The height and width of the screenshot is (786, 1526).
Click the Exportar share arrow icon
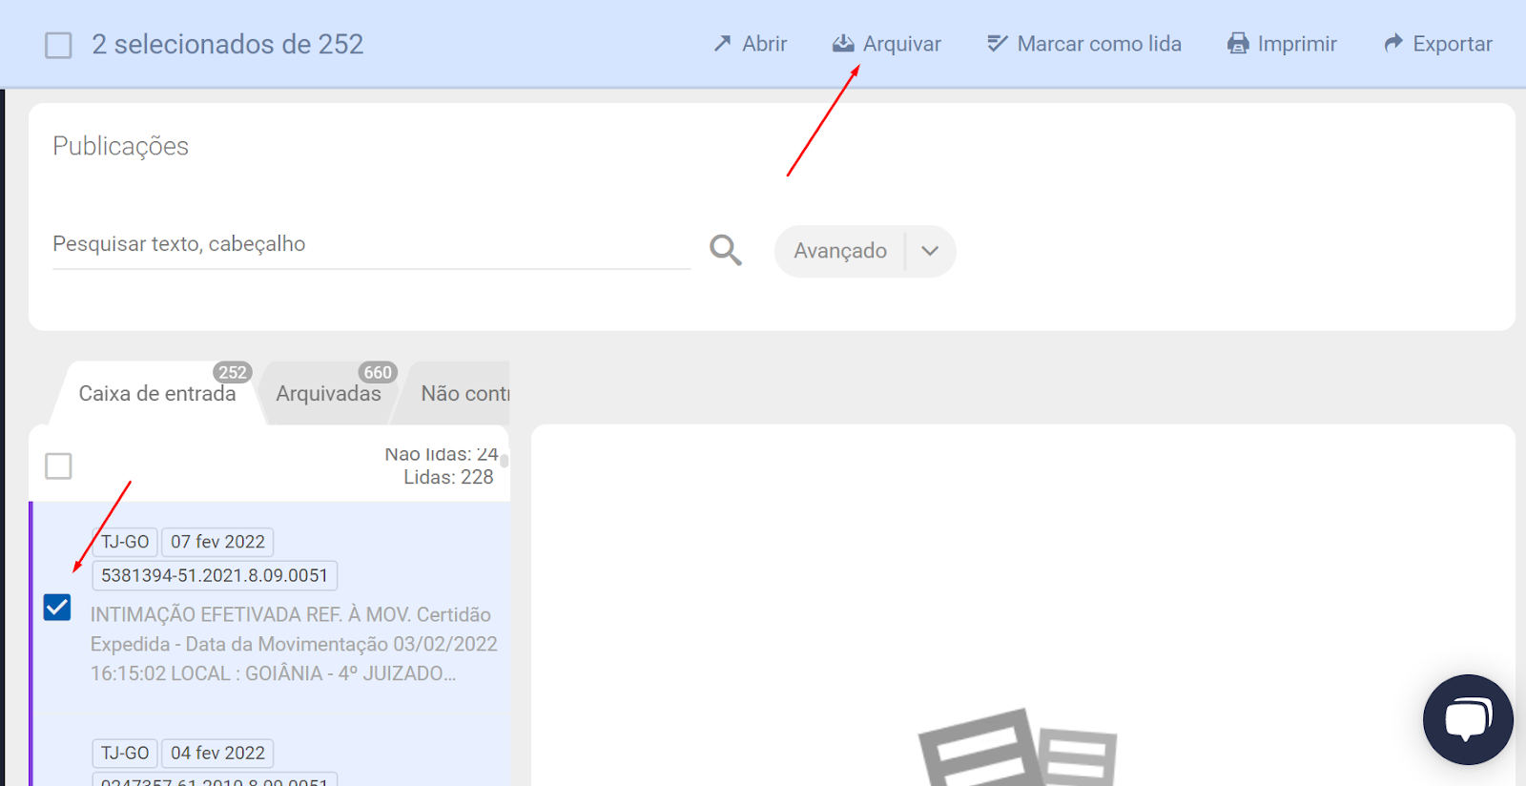(x=1393, y=44)
